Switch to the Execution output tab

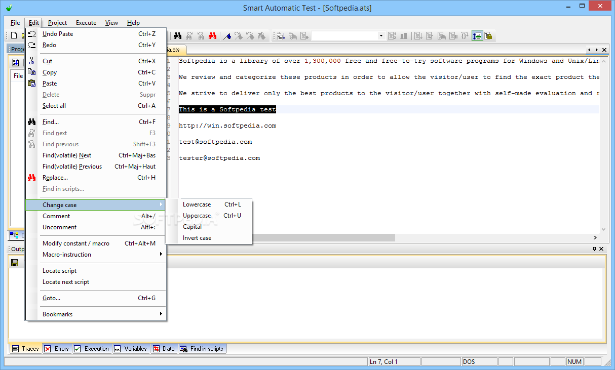(92, 349)
